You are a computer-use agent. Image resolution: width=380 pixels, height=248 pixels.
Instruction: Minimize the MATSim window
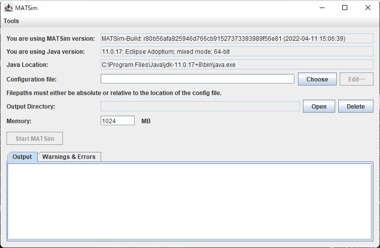click(x=322, y=8)
